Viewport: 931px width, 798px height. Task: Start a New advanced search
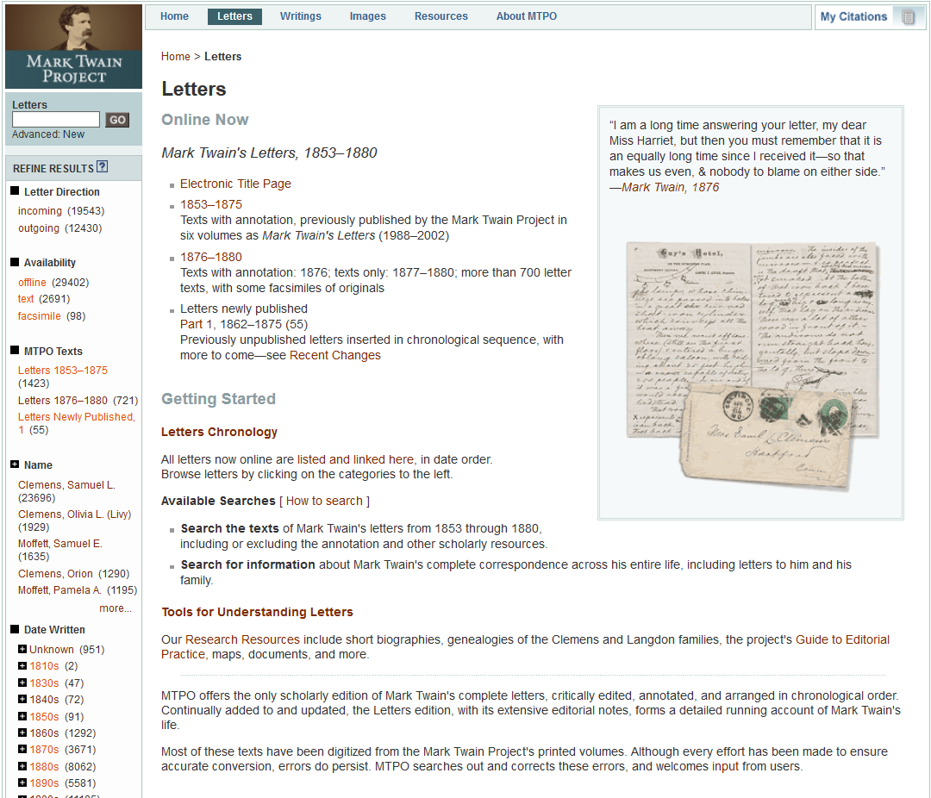click(73, 134)
